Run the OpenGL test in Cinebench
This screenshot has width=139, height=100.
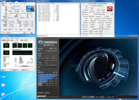[55, 48]
